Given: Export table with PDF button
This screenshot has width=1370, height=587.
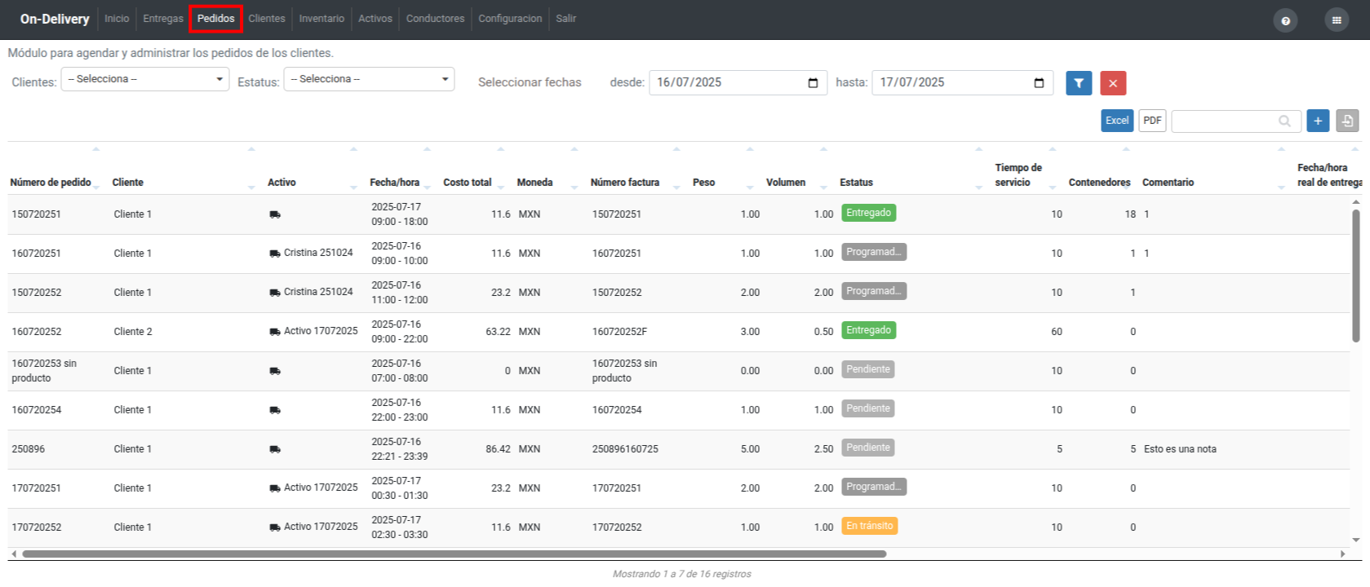Looking at the screenshot, I should tap(1152, 121).
